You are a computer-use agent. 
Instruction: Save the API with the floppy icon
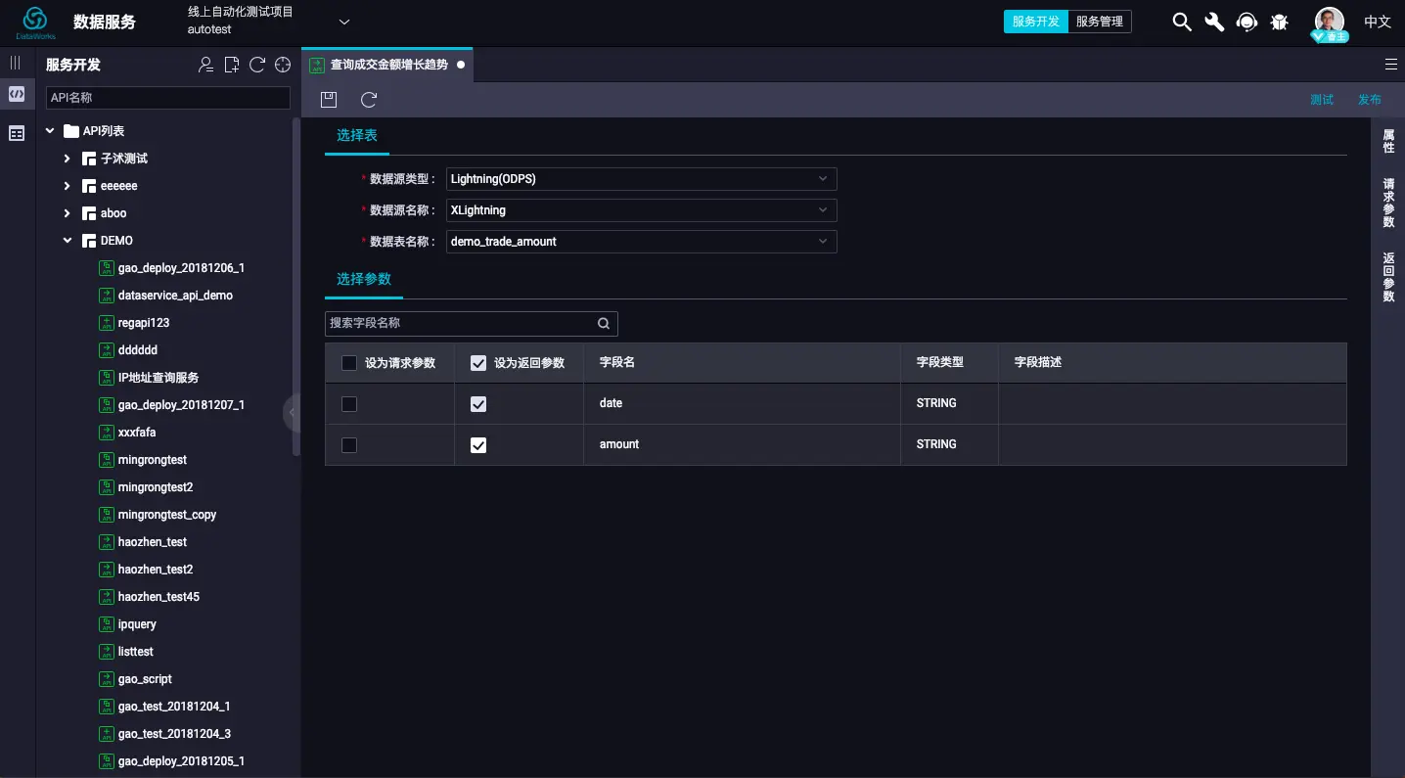329,99
